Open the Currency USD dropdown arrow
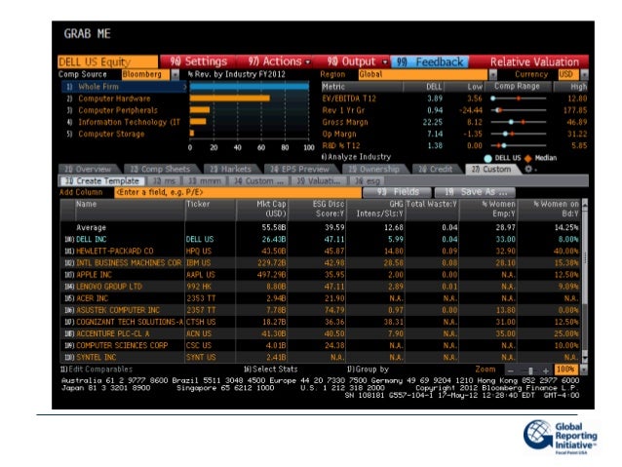 point(584,75)
